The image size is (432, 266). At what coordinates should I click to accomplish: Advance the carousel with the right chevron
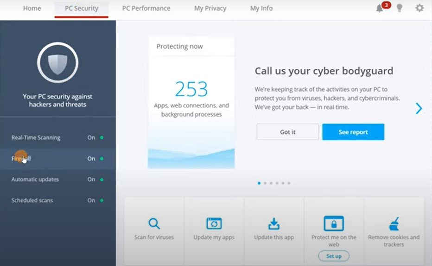tap(419, 108)
